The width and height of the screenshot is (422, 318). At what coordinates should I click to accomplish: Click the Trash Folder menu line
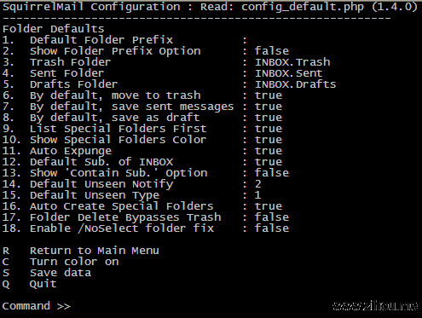click(x=166, y=62)
